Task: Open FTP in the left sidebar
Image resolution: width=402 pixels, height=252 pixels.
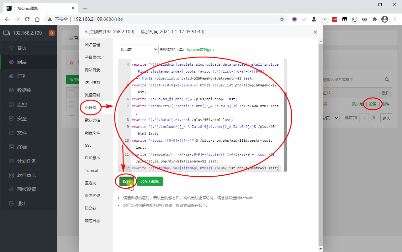Action: click(28, 76)
